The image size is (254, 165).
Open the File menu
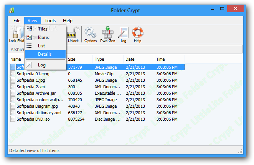tap(17, 21)
